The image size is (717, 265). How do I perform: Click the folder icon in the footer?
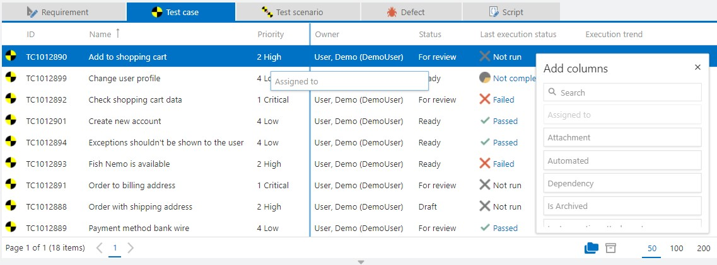[x=592, y=248]
